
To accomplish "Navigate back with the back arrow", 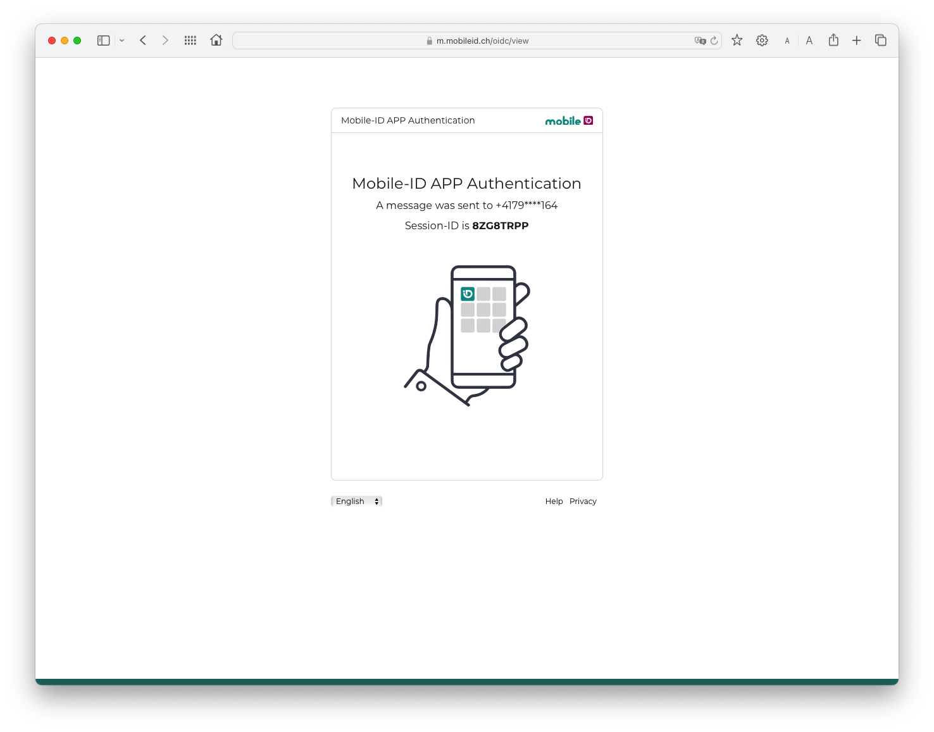I will [x=142, y=40].
